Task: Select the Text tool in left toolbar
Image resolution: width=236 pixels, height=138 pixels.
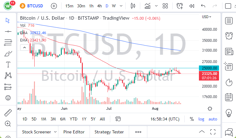Action: (8, 65)
